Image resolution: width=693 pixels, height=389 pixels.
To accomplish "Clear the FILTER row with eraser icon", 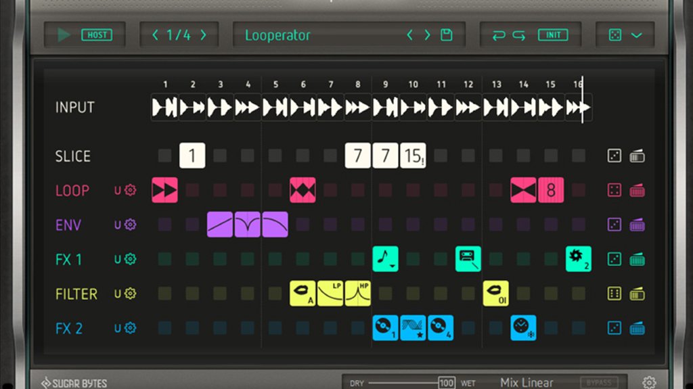I will (637, 294).
